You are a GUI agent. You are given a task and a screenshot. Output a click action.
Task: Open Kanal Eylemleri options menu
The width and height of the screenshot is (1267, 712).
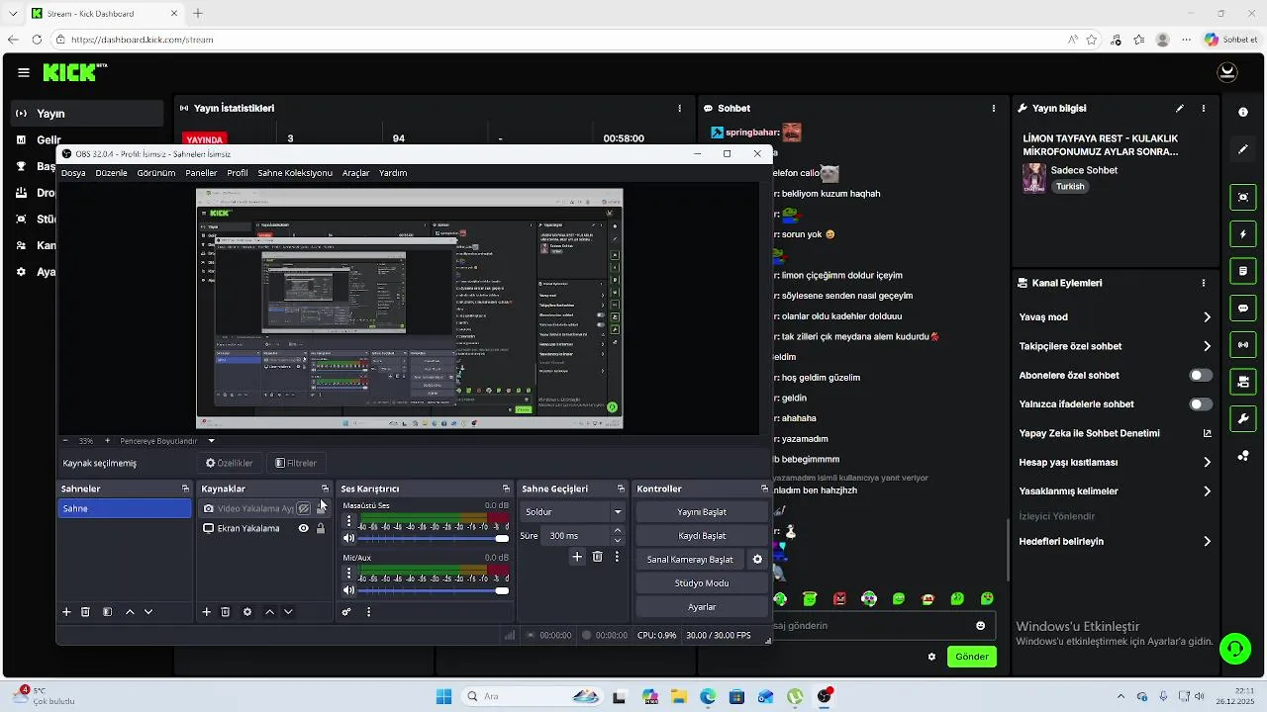click(x=1204, y=283)
